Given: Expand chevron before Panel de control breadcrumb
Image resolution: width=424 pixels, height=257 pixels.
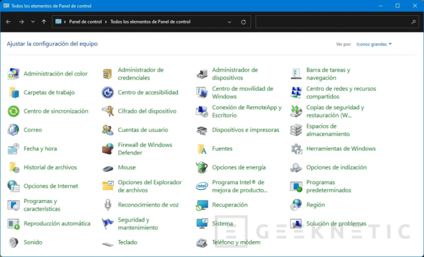Looking at the screenshot, I should (x=65, y=22).
